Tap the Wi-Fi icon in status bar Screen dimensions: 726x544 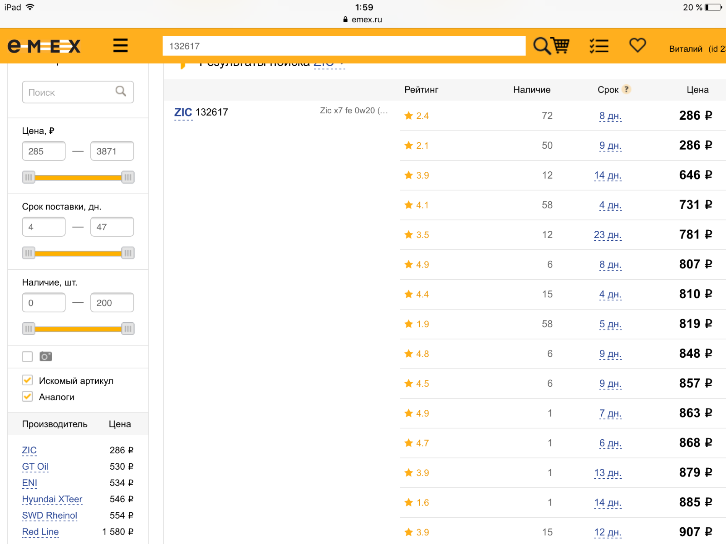[x=30, y=7]
